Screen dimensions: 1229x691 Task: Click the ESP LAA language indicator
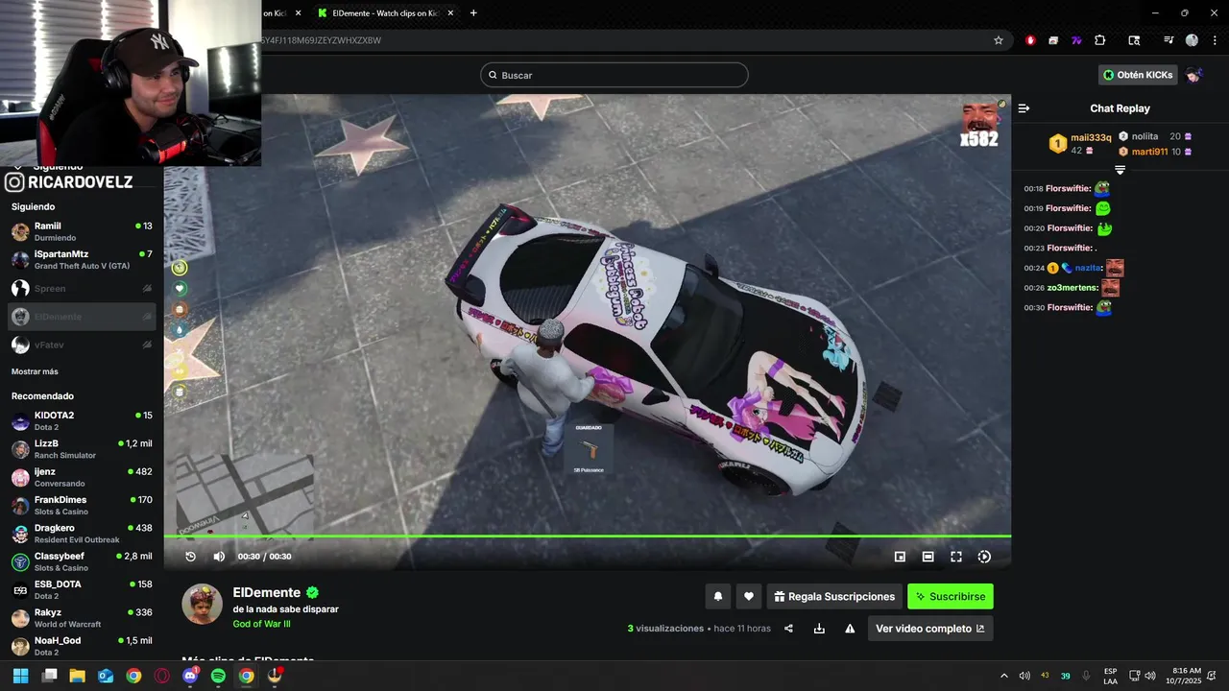coord(1110,676)
